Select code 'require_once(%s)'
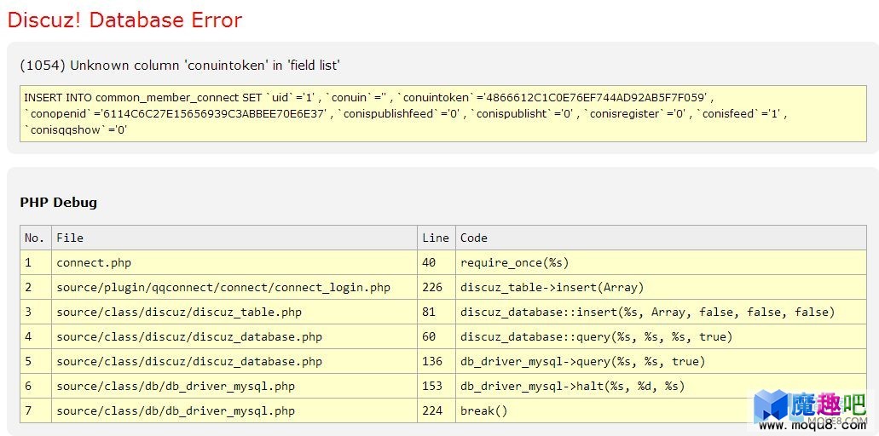Image resolution: width=879 pixels, height=436 pixels. tap(515, 262)
